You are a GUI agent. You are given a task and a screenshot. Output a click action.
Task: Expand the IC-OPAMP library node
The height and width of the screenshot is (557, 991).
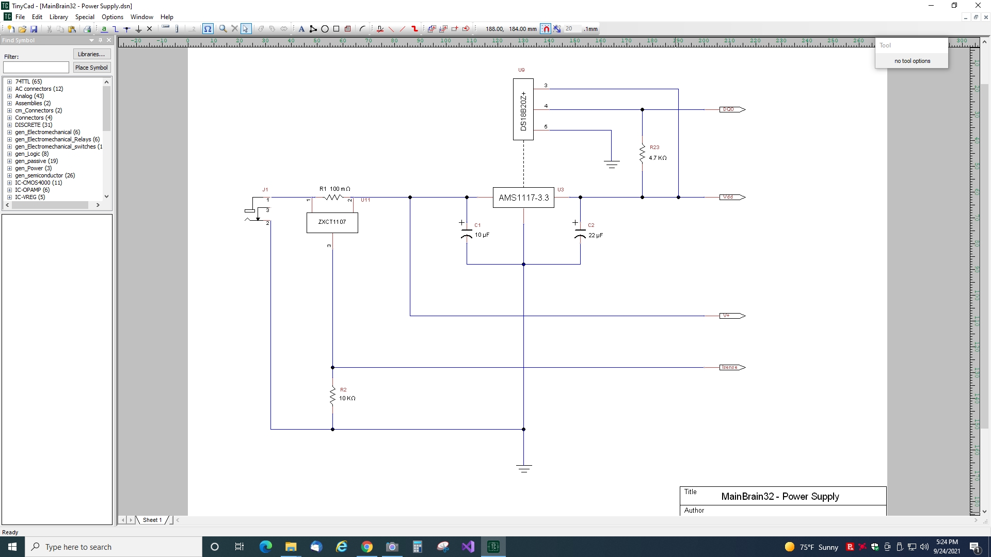click(9, 190)
